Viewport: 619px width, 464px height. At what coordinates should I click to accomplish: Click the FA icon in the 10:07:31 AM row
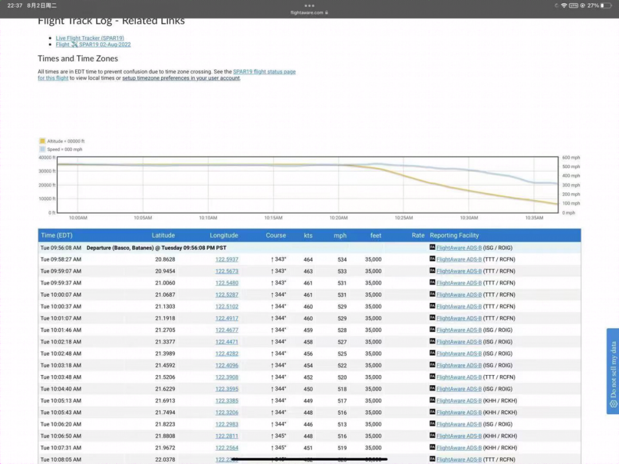(x=432, y=447)
